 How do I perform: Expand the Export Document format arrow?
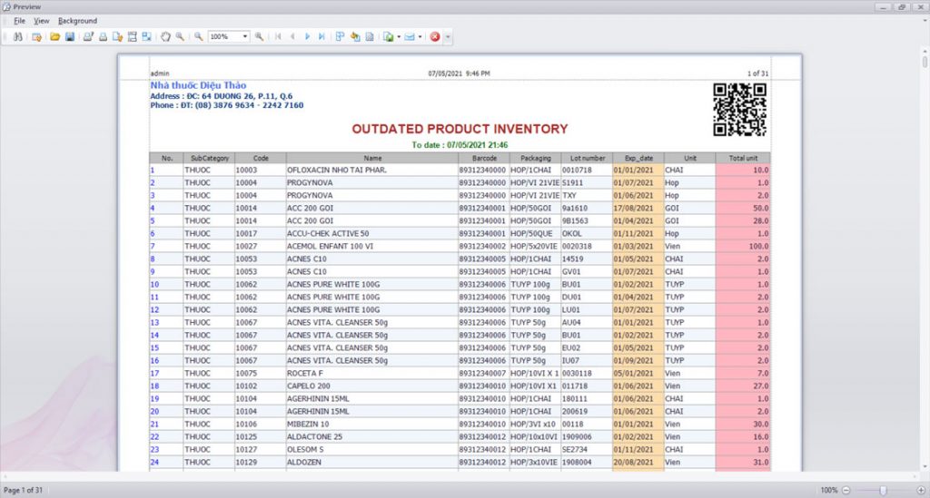coord(399,36)
